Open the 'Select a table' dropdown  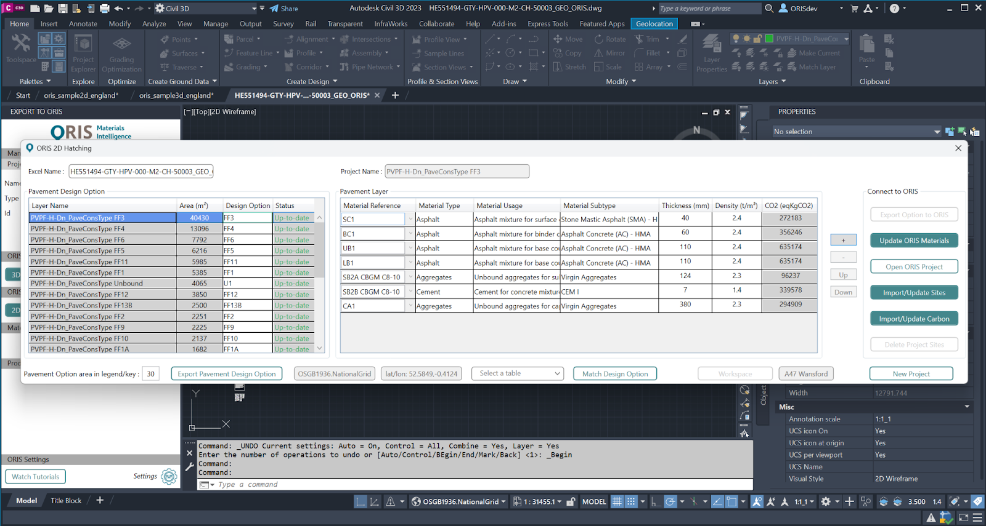[x=518, y=373]
